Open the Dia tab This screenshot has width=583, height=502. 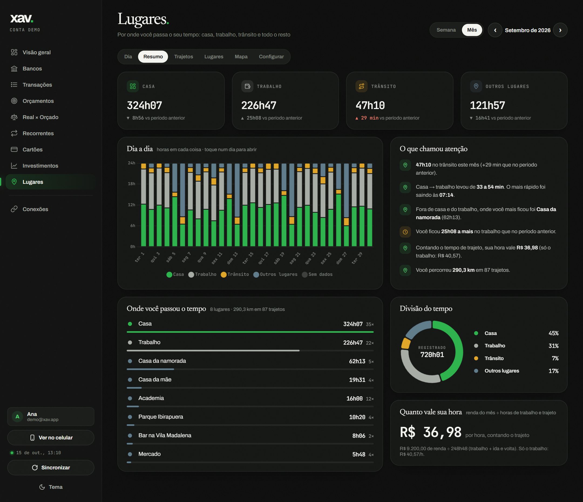[128, 57]
